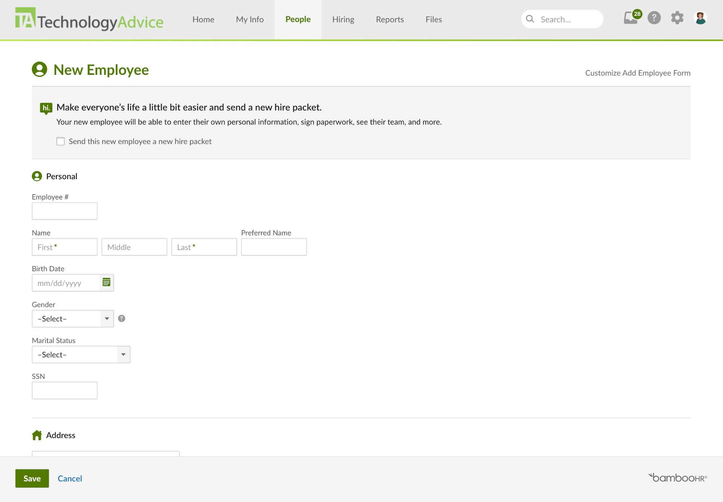Open the Reports tab
This screenshot has height=502, width=723.
390,19
